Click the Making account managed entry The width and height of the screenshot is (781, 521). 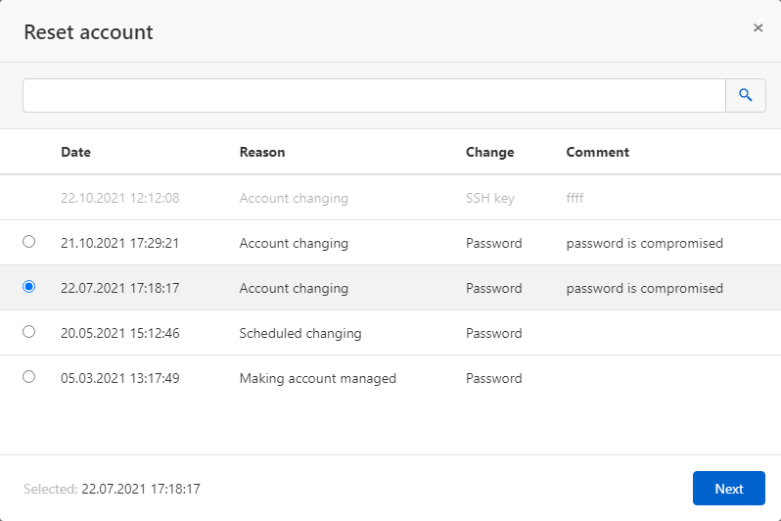[x=317, y=378]
